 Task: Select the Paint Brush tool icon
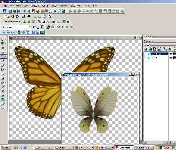coord(3,65)
